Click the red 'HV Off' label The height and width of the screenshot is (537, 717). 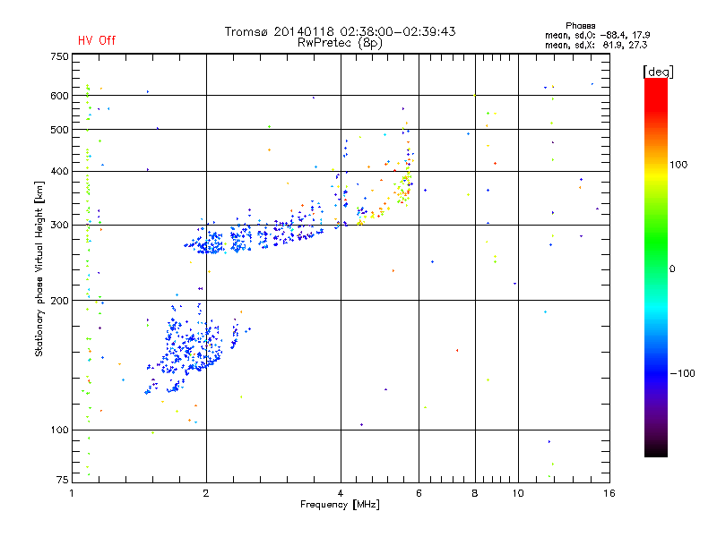pos(97,40)
